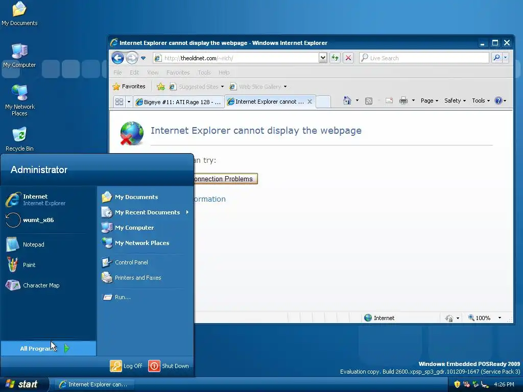Open the Edit menu

(x=134, y=72)
